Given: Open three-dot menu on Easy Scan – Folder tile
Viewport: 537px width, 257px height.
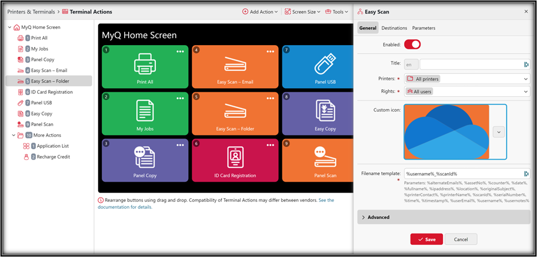Looking at the screenshot, I should 270,99.
